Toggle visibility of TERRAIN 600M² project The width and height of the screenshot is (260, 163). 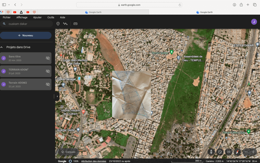point(48,71)
